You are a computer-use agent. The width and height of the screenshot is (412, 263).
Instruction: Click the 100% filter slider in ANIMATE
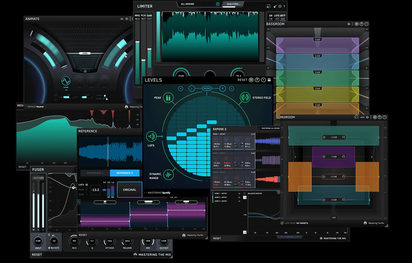point(85,53)
